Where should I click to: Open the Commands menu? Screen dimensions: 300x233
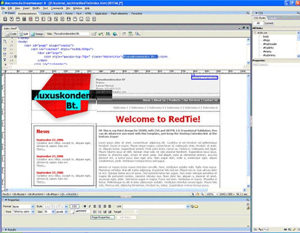57,8
